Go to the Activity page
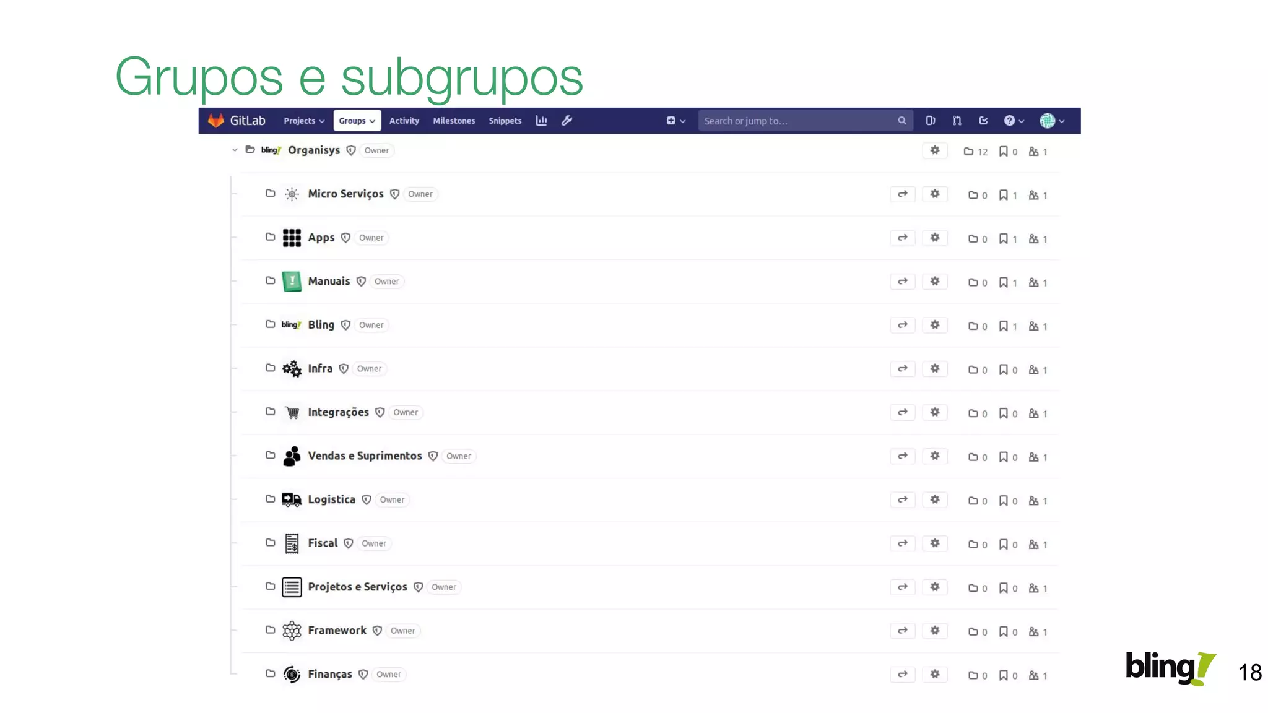The height and width of the screenshot is (713, 1268). (x=404, y=121)
